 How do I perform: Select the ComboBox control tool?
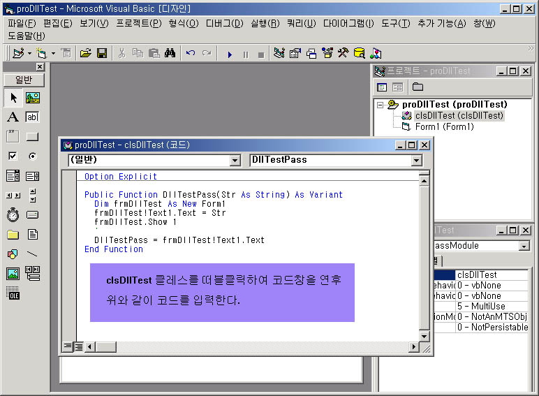pos(13,176)
